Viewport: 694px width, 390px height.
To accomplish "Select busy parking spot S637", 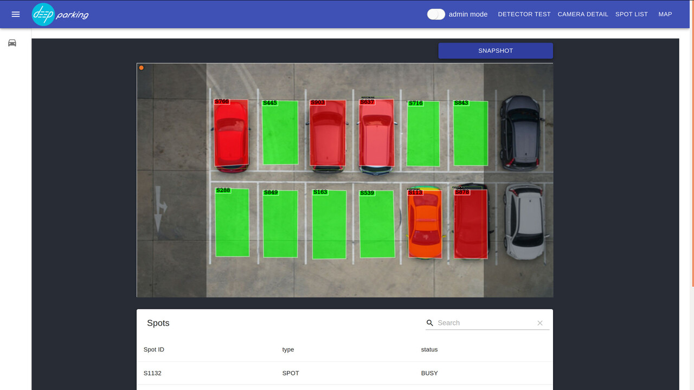I will [377, 133].
